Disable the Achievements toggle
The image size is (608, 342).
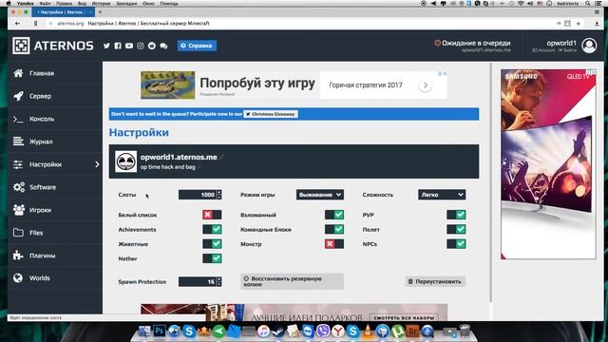click(x=212, y=229)
